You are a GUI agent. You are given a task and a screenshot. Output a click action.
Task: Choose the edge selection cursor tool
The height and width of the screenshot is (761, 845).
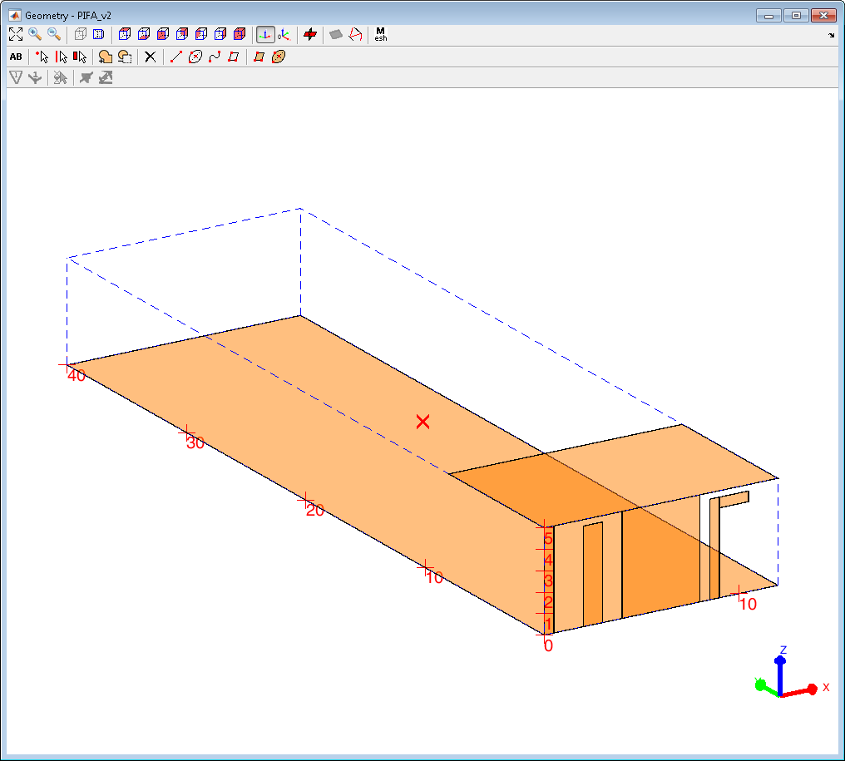(61, 57)
